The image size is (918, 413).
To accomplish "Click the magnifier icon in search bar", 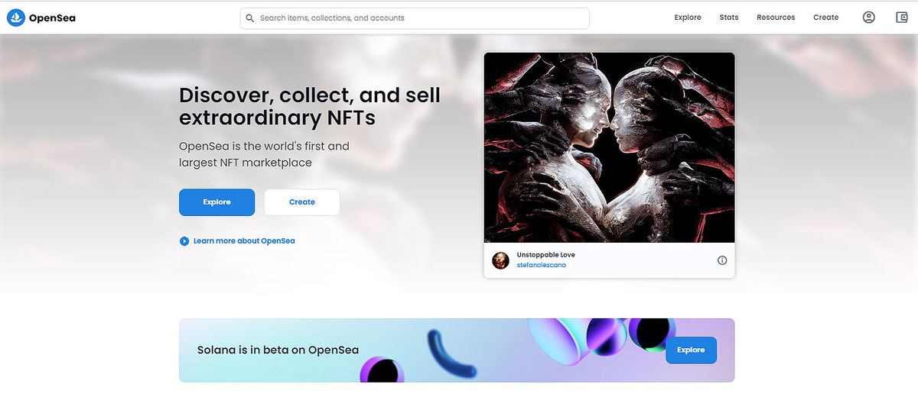I will tap(249, 18).
